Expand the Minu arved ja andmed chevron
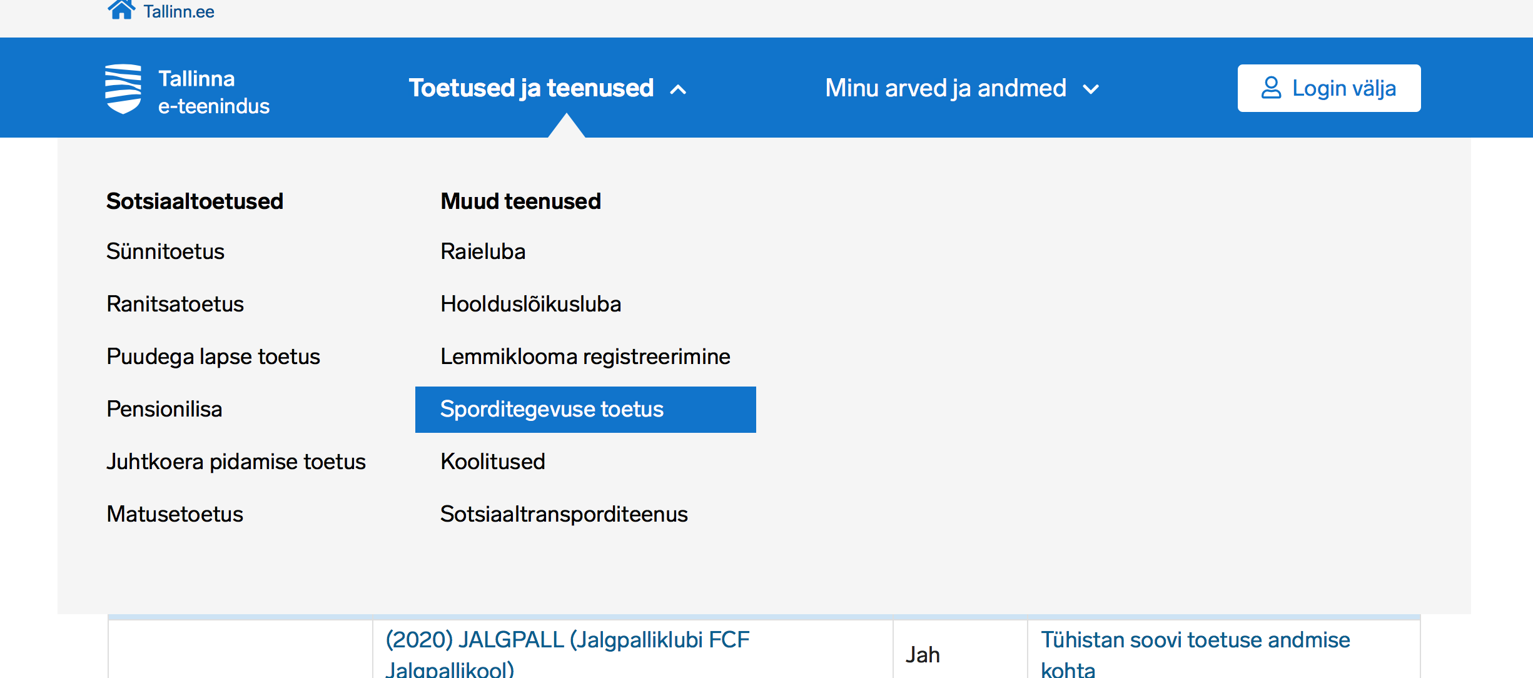The image size is (1533, 678). [1091, 89]
